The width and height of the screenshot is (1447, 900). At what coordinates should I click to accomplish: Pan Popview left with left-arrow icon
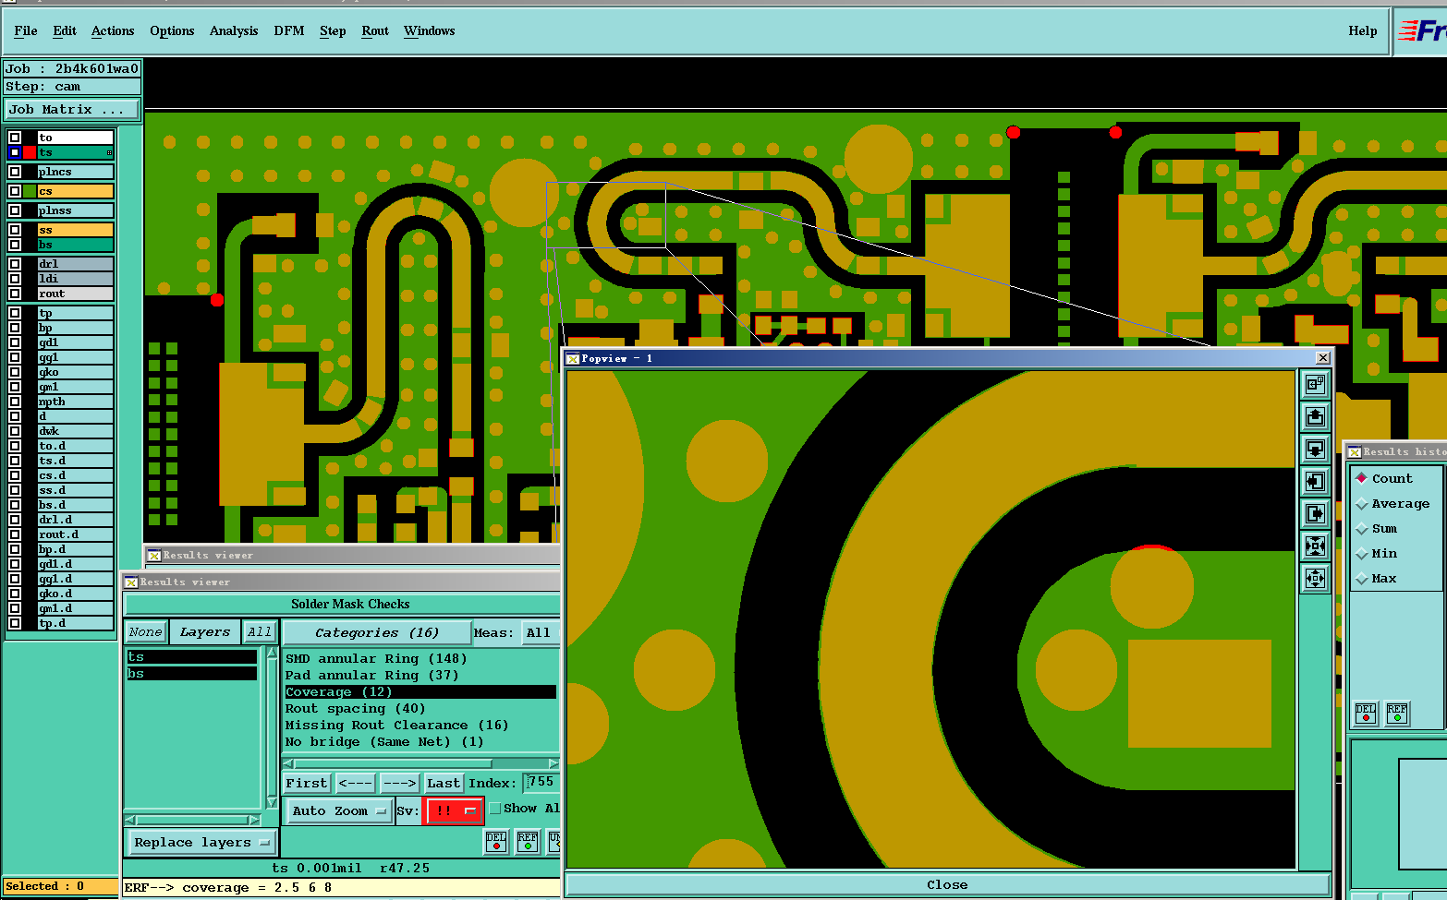coord(1315,481)
